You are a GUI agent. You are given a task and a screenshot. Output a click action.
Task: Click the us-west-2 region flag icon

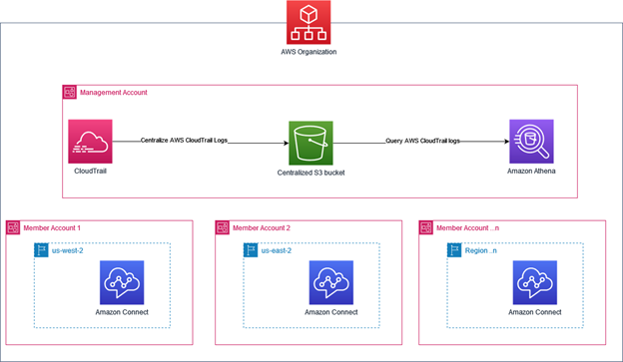coord(41,250)
